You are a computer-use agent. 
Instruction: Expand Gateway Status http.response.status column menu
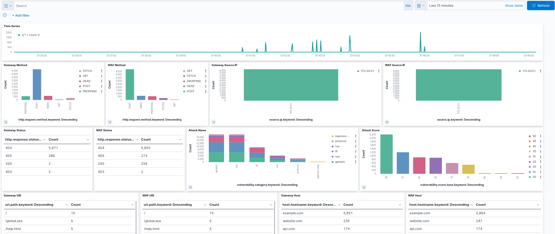click(44, 140)
